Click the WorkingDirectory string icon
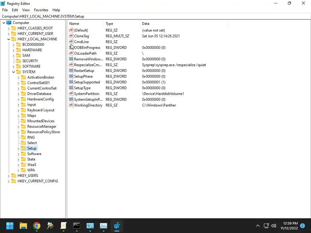 pos(71,105)
